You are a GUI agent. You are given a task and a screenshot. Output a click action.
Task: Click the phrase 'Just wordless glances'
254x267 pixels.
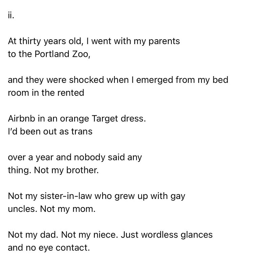(167, 235)
